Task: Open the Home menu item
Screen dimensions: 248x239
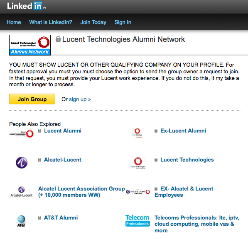Action: [x=14, y=22]
